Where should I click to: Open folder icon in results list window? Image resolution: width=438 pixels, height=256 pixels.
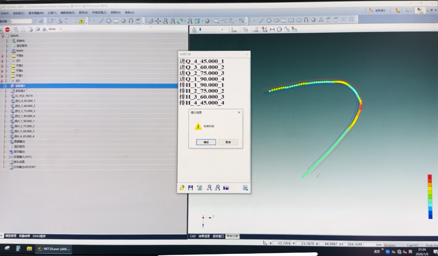click(182, 187)
